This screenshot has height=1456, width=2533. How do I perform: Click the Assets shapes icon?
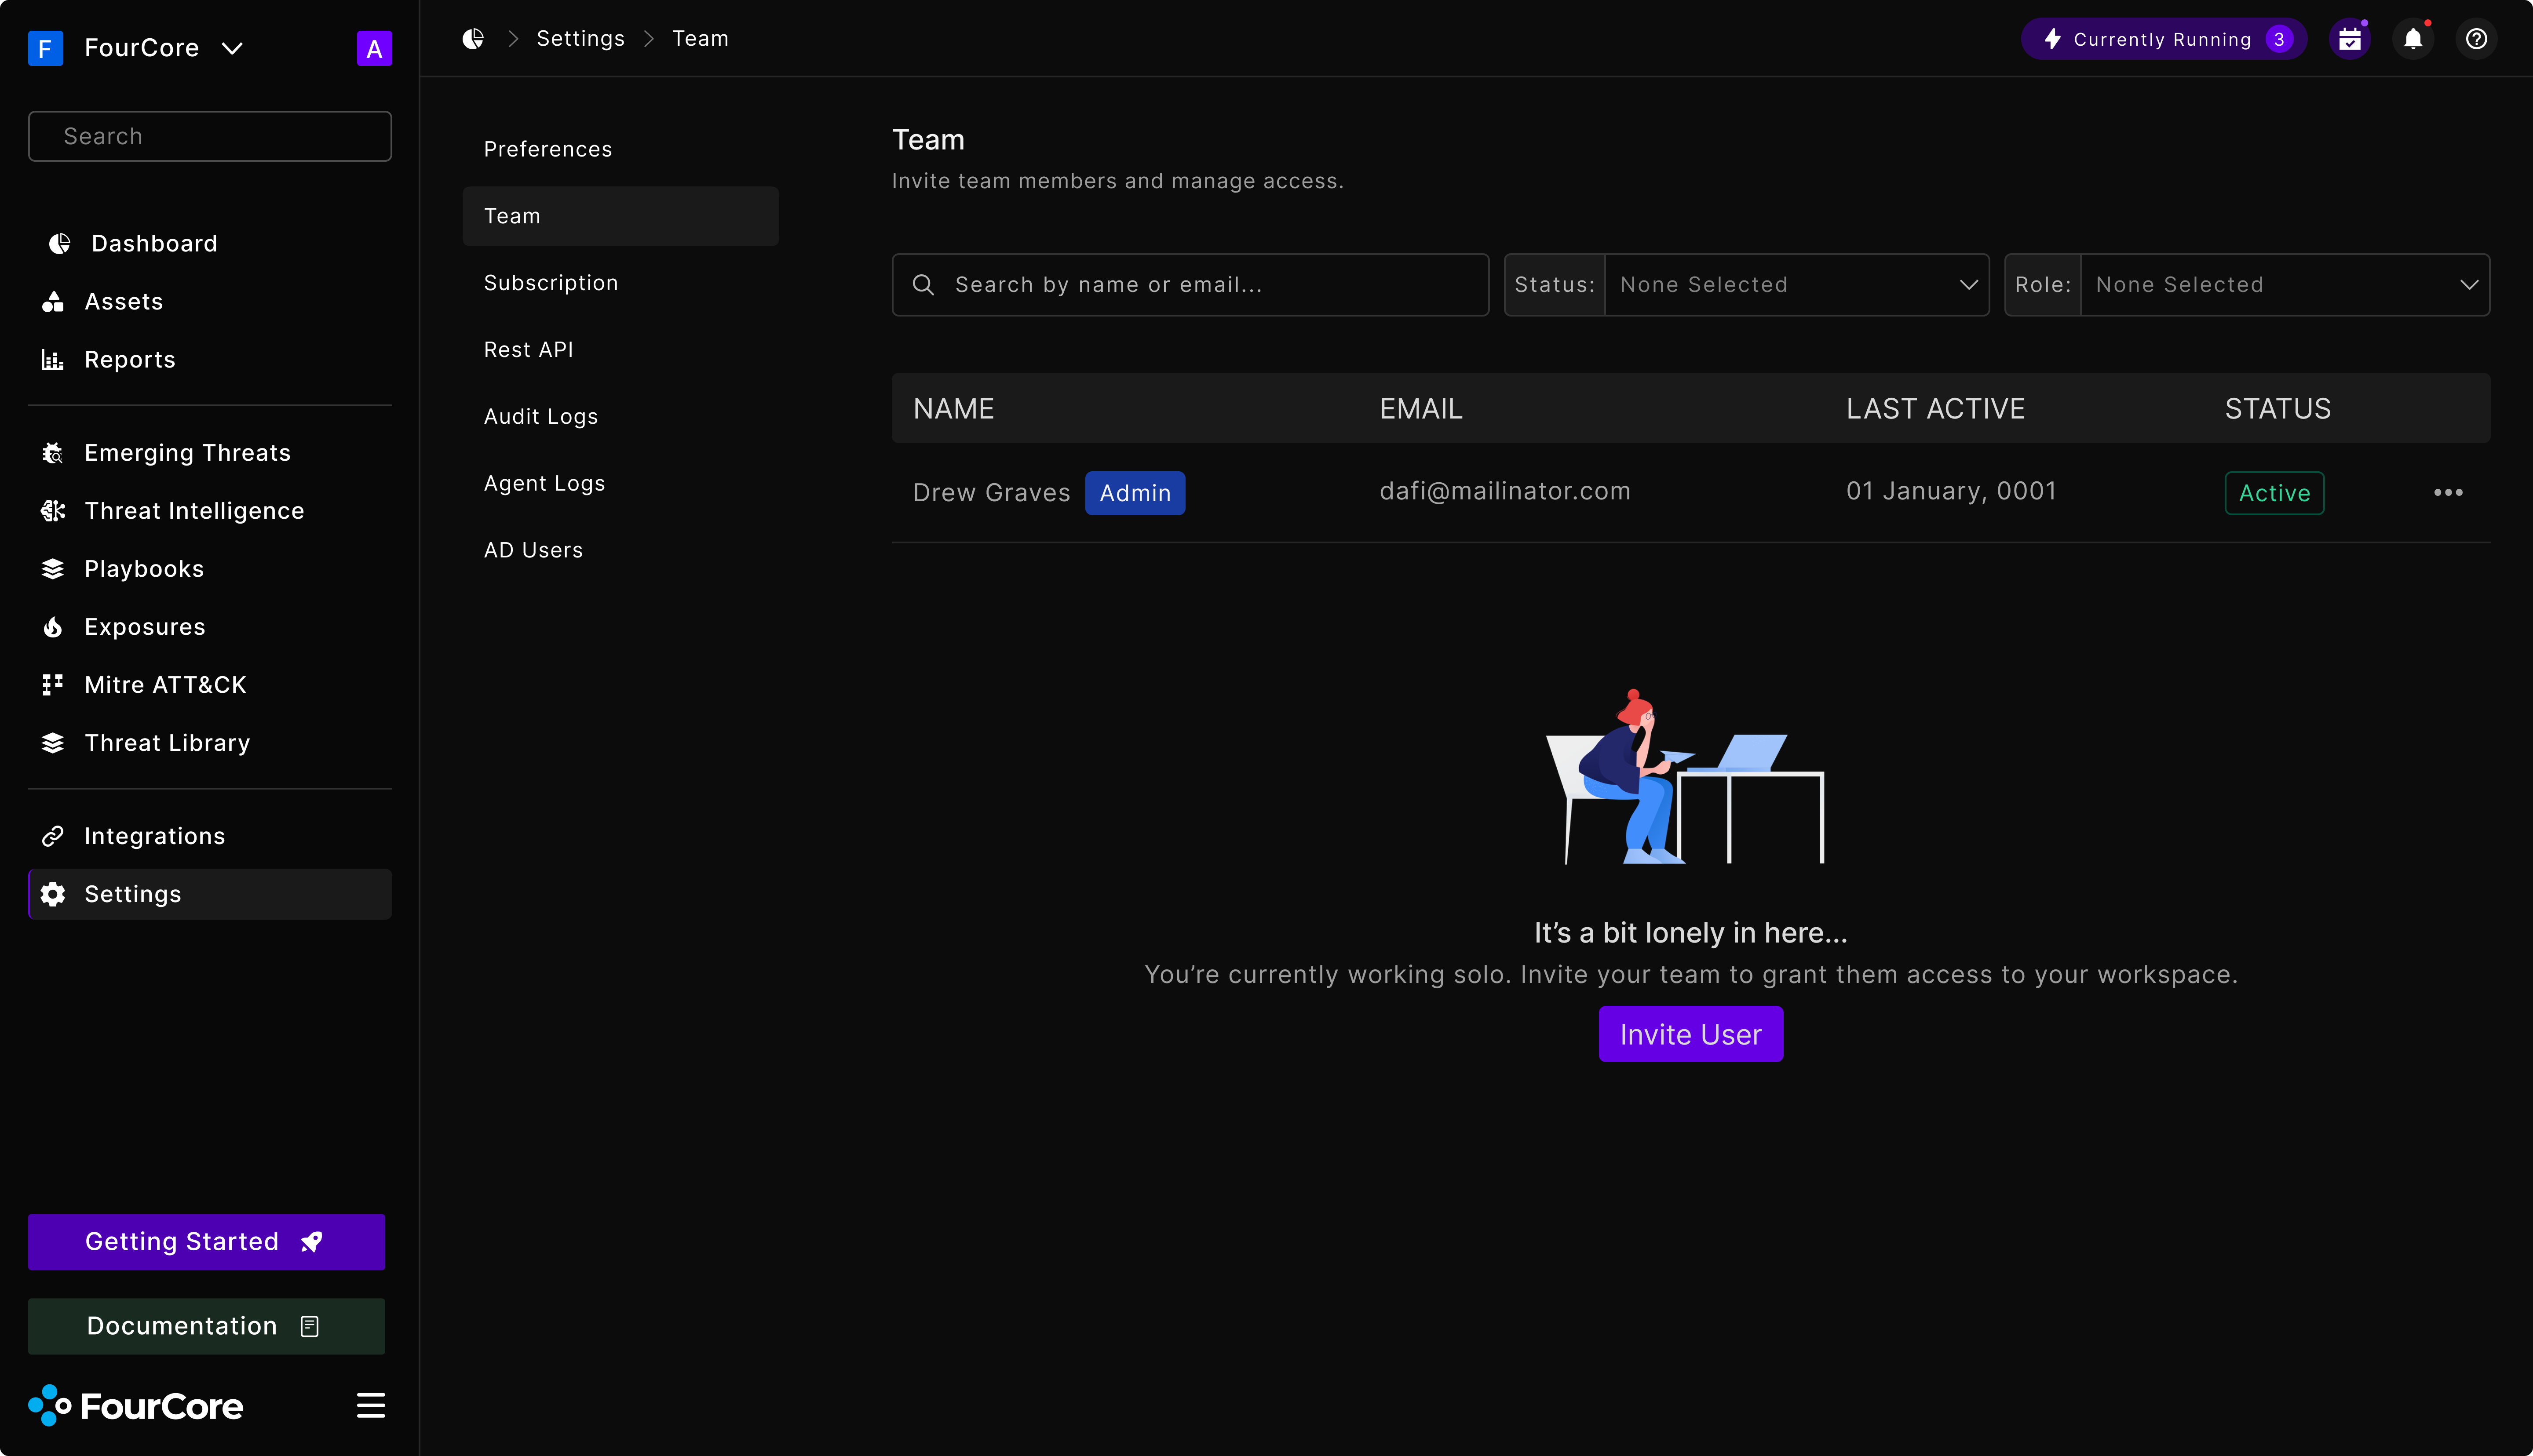53,302
